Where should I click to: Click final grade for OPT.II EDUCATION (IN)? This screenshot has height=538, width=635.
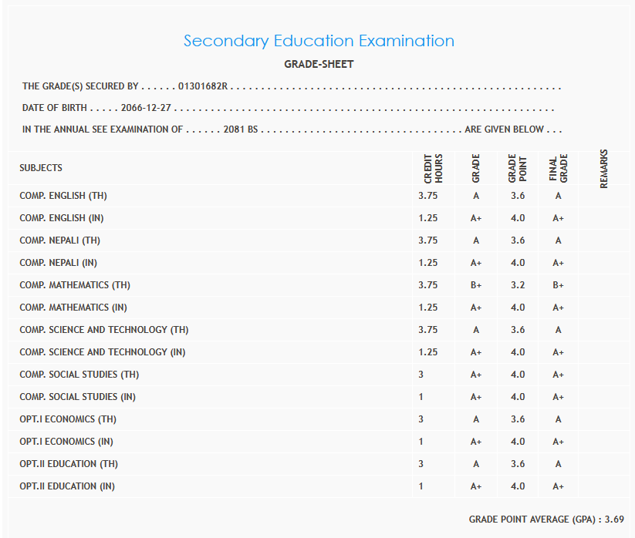point(558,486)
